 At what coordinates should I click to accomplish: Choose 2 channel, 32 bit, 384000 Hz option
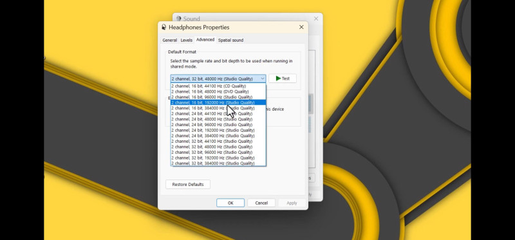[218, 163]
